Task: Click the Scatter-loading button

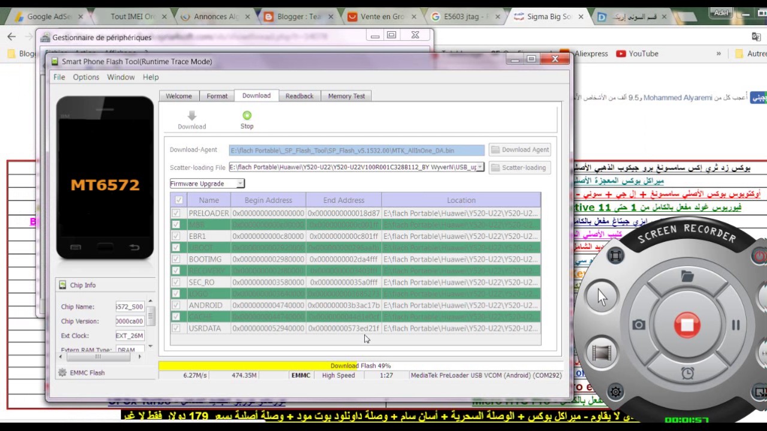Action: (520, 168)
